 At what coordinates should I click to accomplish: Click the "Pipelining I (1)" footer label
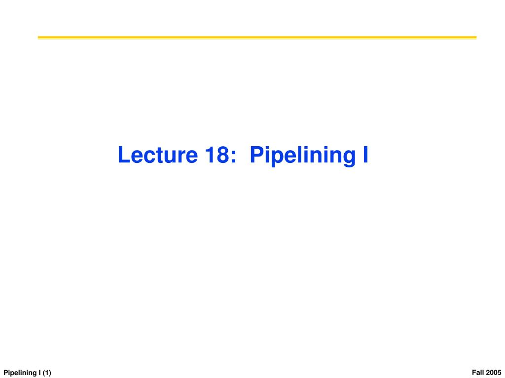28,373
